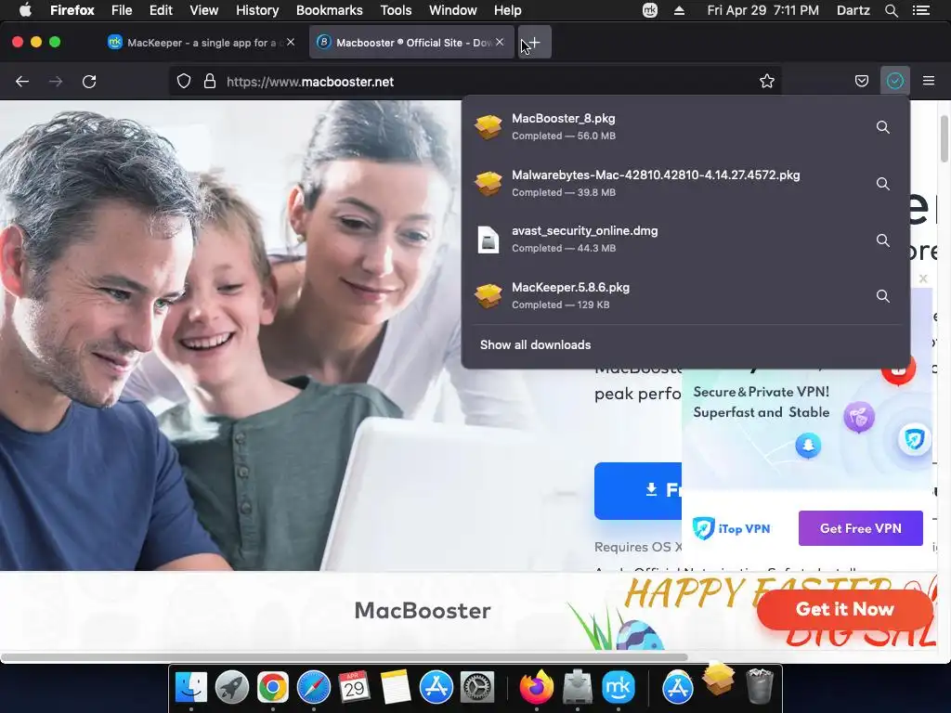This screenshot has width=951, height=713.
Task: Click the blue Free Download button
Action: (x=638, y=490)
